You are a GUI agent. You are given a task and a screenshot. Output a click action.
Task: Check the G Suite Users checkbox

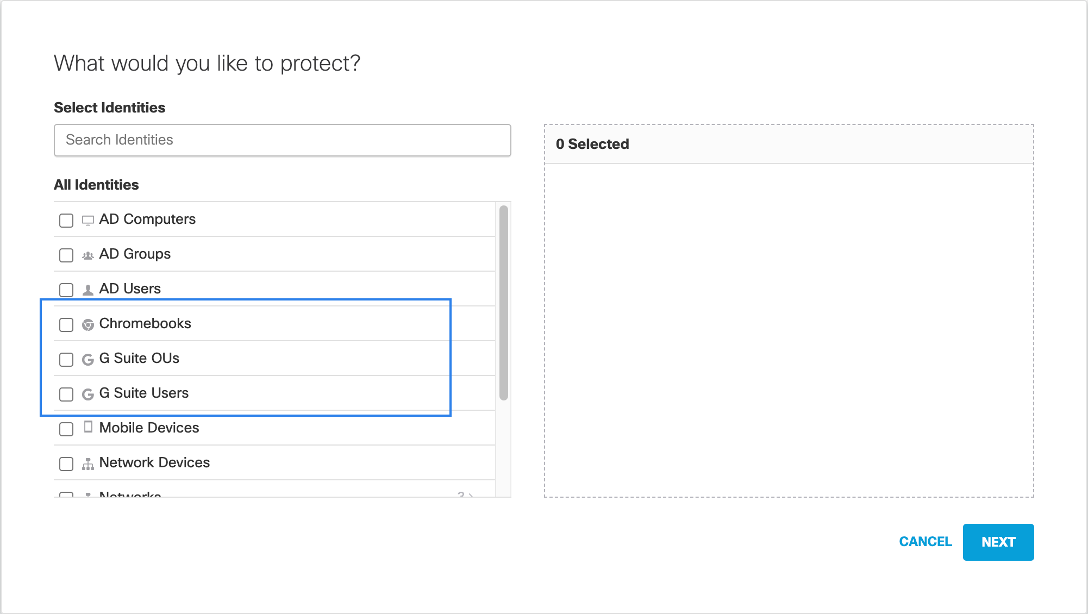[66, 394]
